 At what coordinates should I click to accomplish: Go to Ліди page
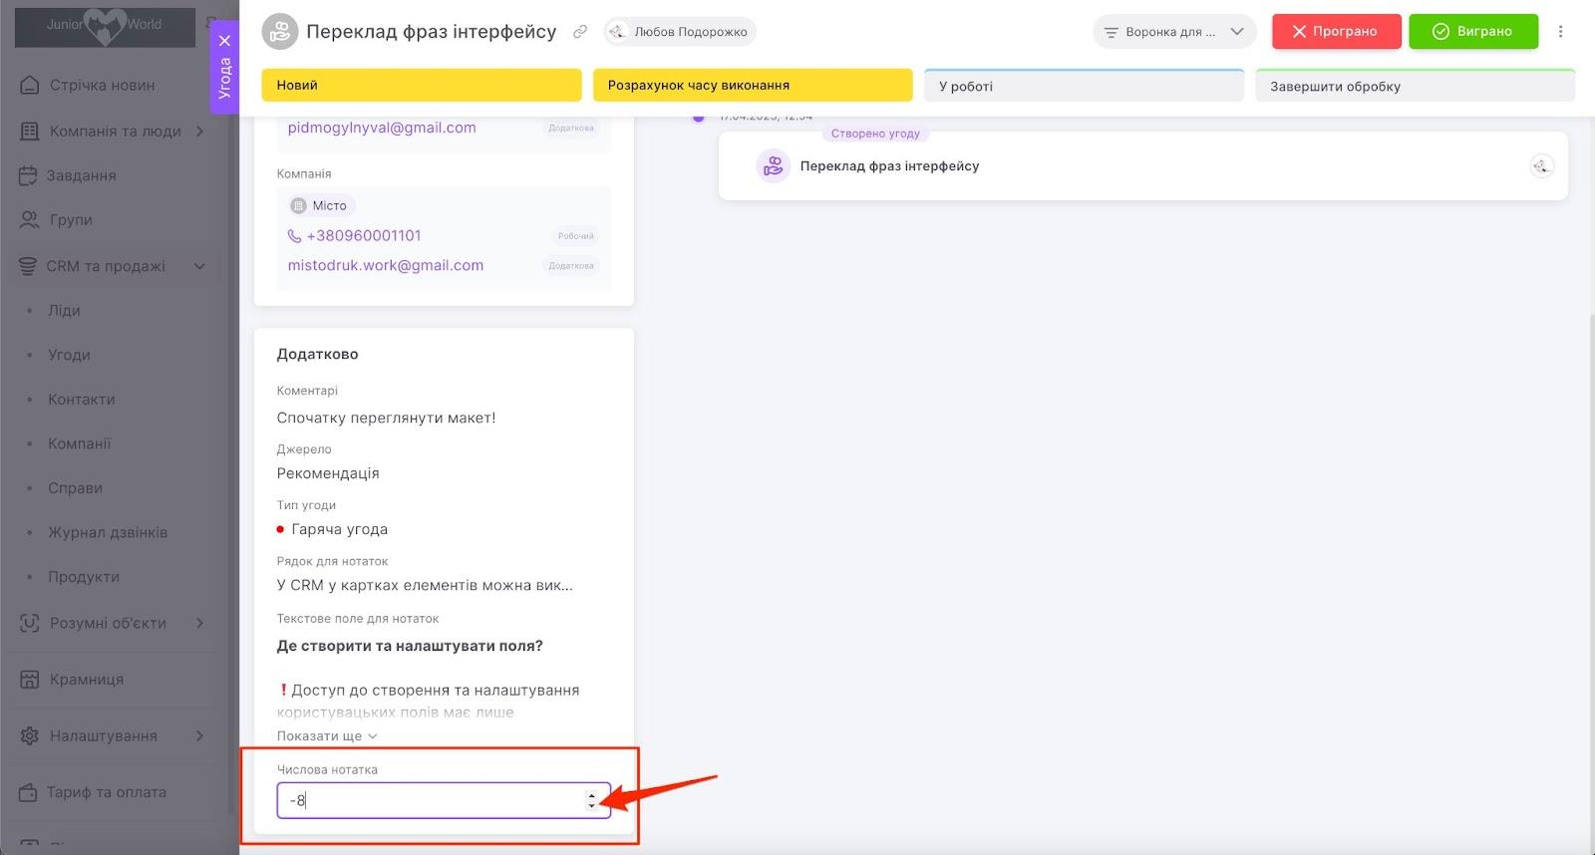(64, 311)
